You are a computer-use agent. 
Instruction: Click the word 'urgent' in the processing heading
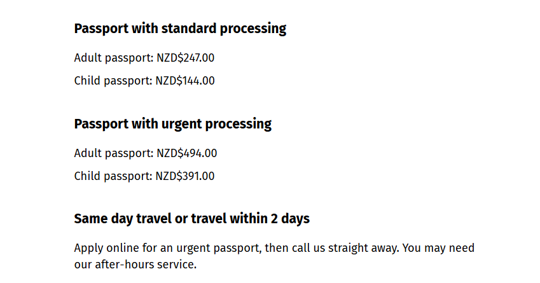(181, 124)
